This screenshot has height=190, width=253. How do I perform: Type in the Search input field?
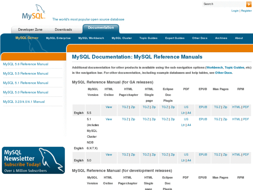click(223, 4)
